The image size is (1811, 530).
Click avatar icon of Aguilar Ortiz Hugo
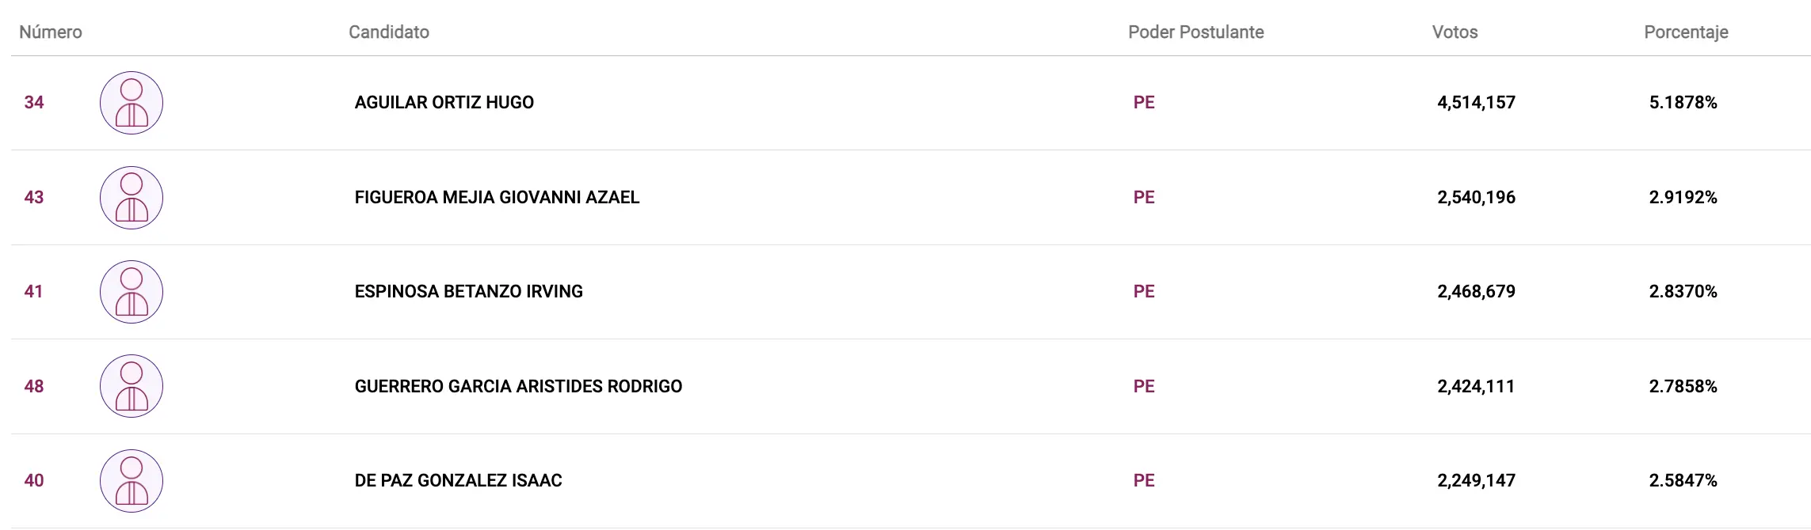click(132, 103)
